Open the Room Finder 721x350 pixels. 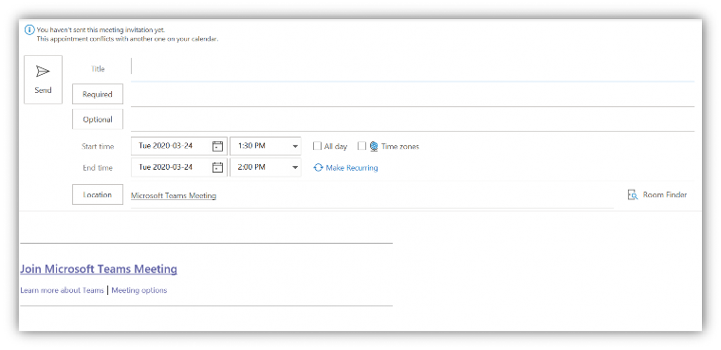click(x=657, y=195)
